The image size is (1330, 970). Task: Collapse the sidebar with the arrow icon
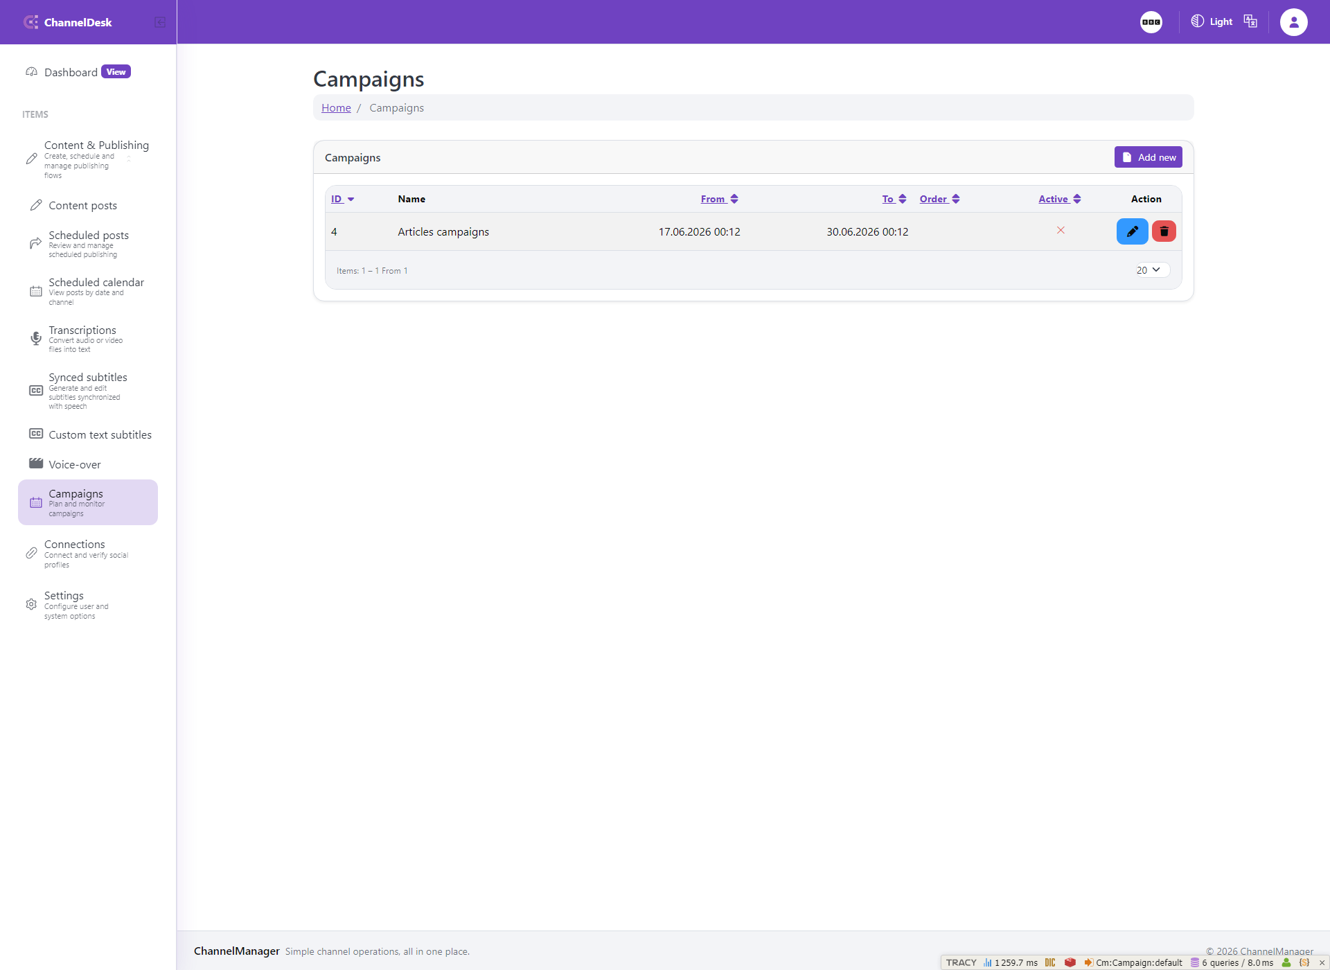click(160, 22)
